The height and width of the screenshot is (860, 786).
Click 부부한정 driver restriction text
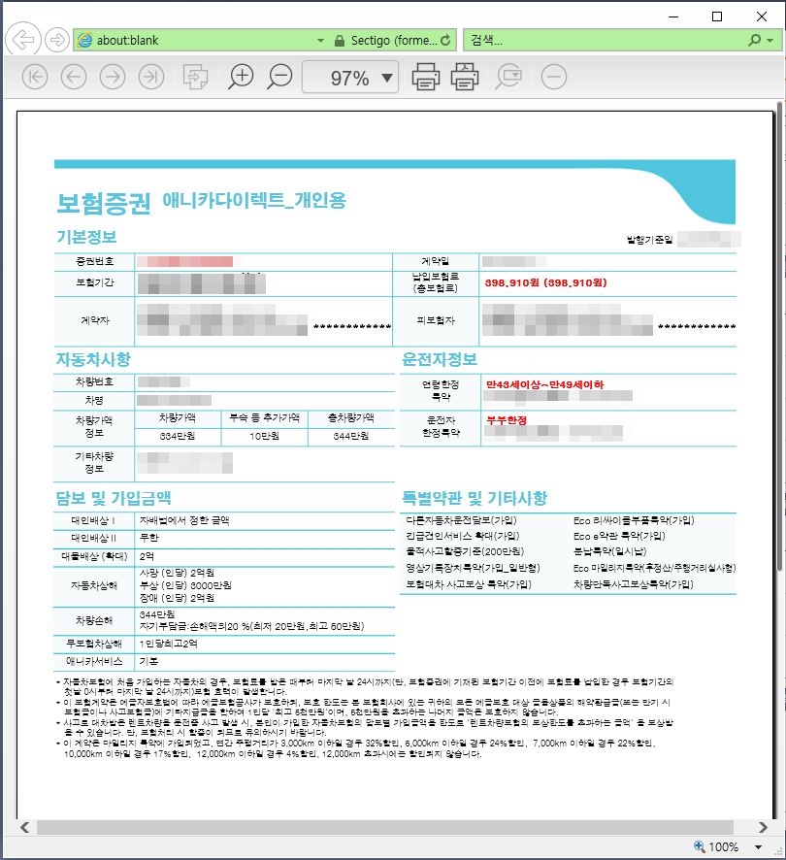[x=507, y=420]
